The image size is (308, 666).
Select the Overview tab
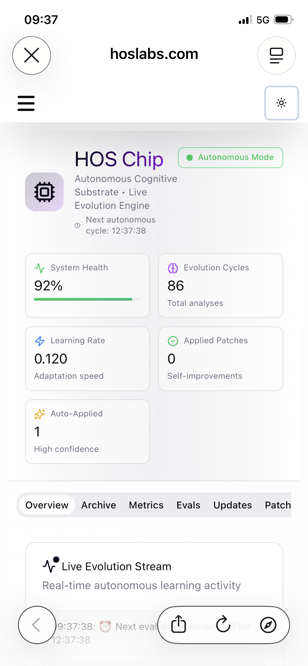coord(47,505)
